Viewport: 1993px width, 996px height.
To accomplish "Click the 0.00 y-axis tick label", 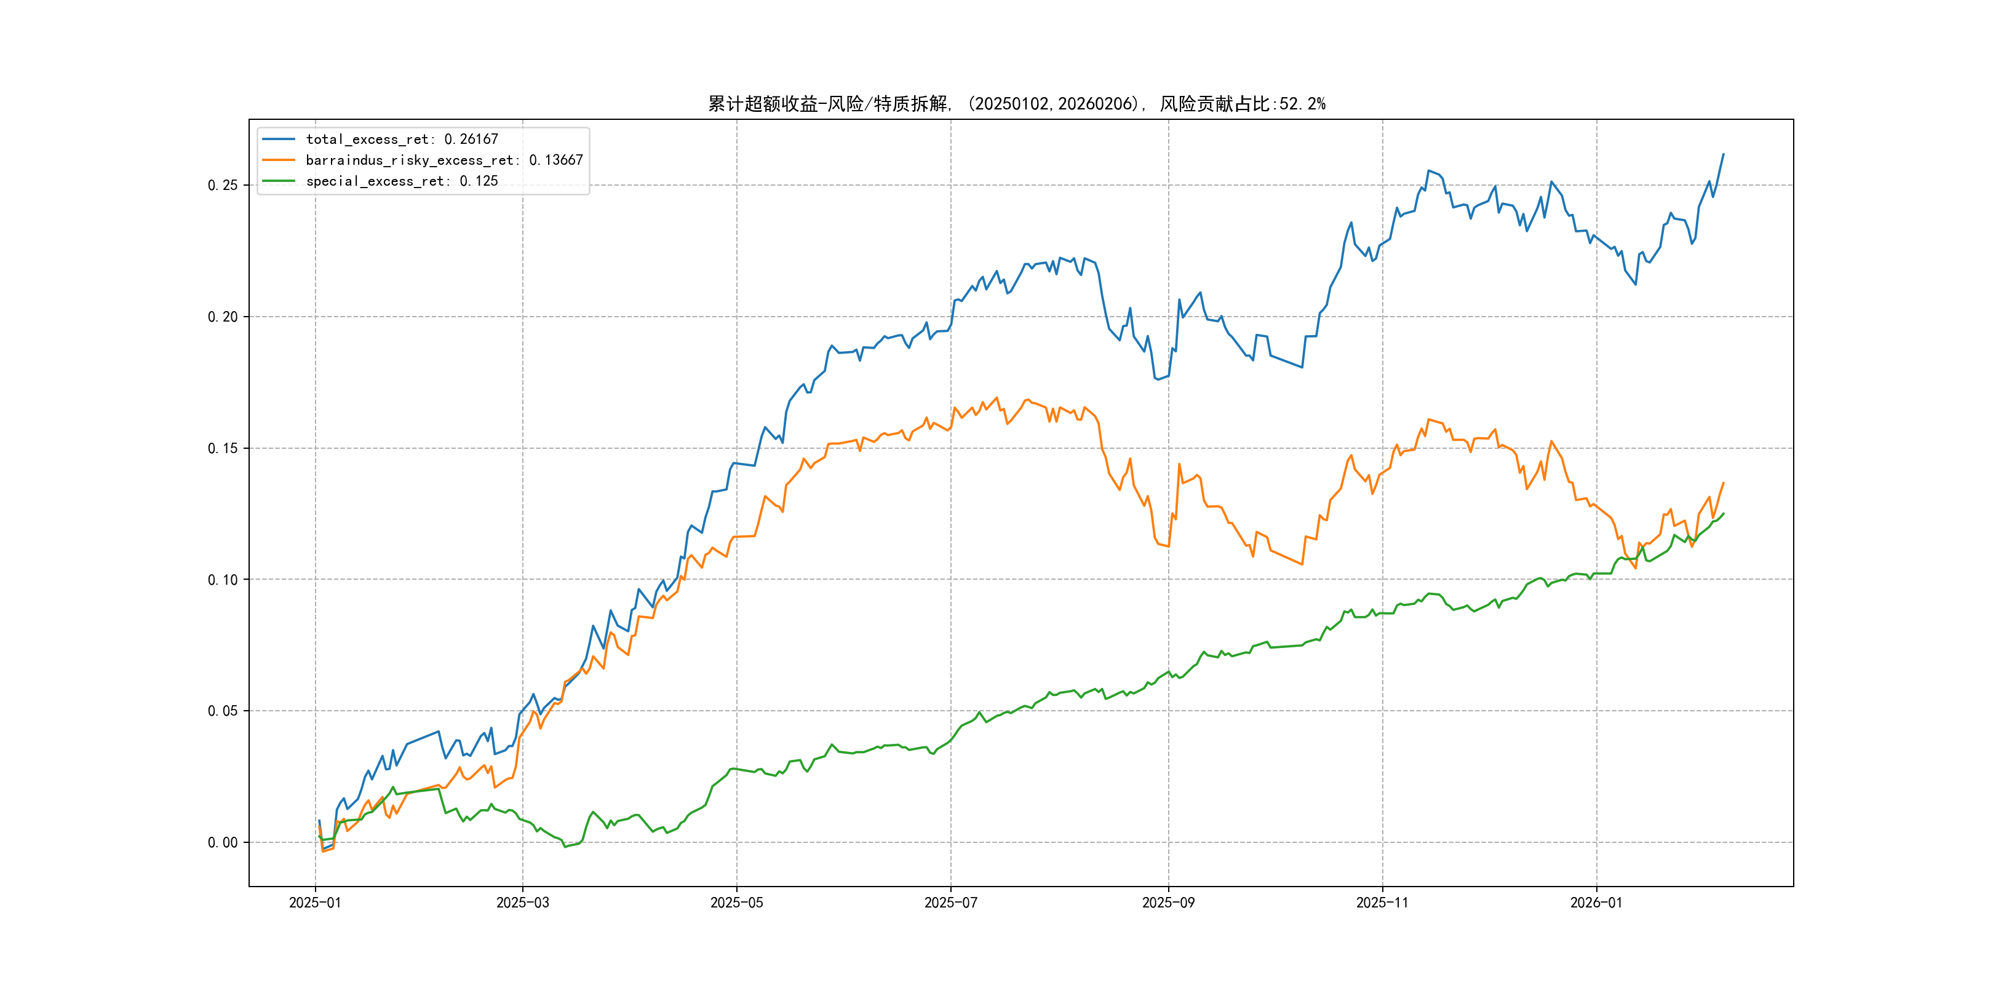I will (x=223, y=842).
